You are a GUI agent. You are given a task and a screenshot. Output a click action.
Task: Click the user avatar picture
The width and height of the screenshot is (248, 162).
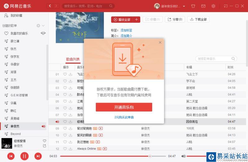[157, 6]
